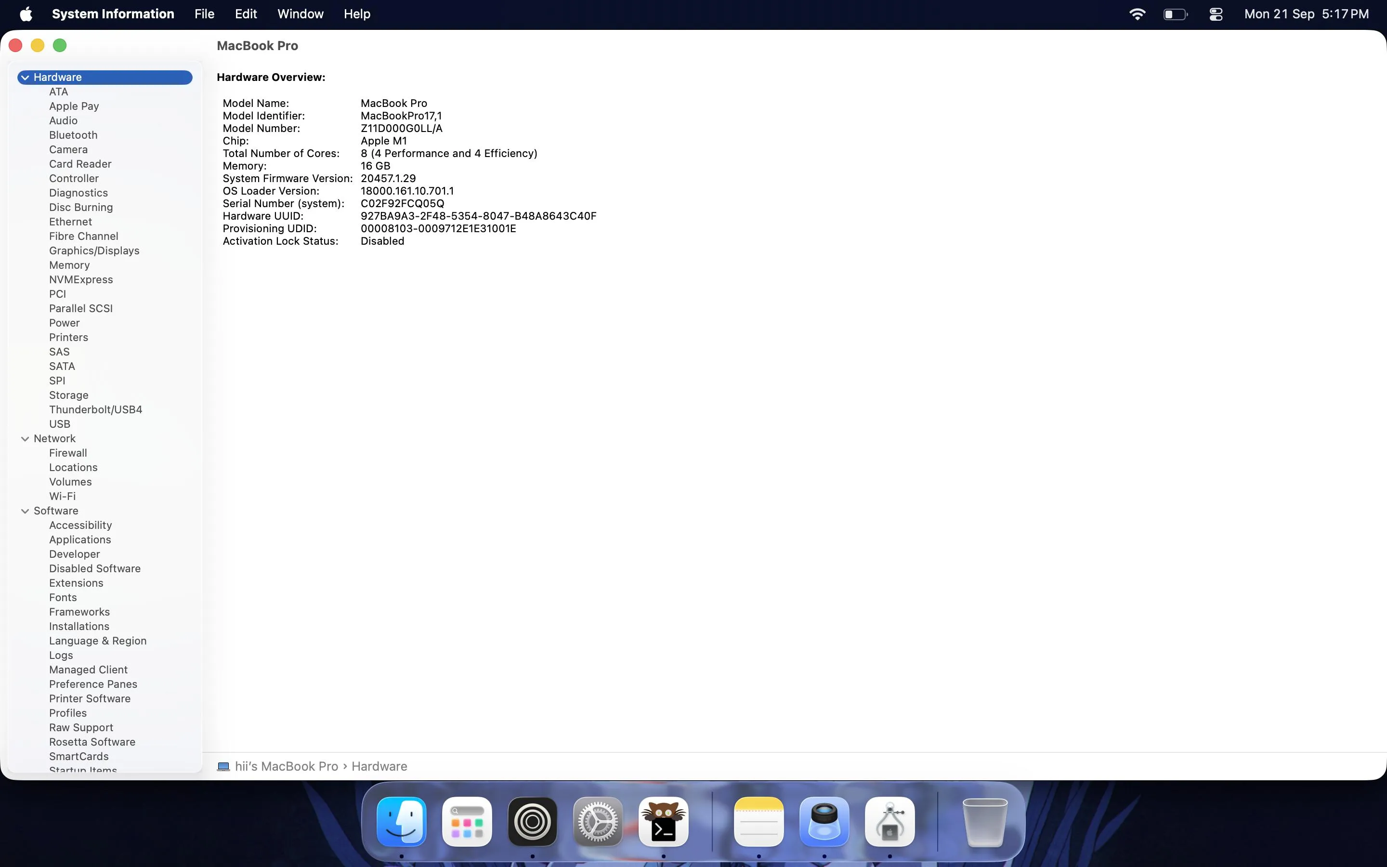The image size is (1387, 867).
Task: Click the Activation Lock Status Disabled value
Action: click(x=382, y=241)
